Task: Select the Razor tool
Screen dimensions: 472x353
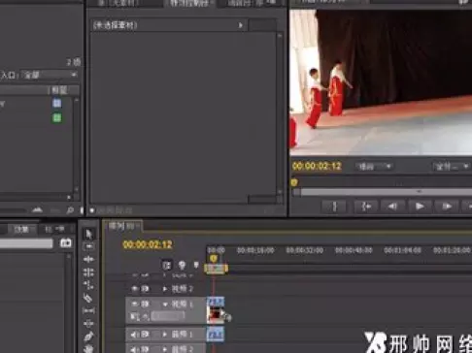Action: click(x=88, y=298)
